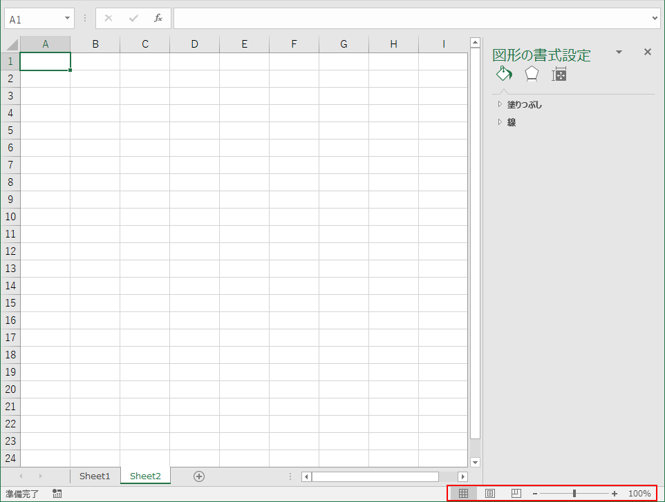Click the vertical scrollbar down arrow
This screenshot has height=502, width=665.
point(475,463)
